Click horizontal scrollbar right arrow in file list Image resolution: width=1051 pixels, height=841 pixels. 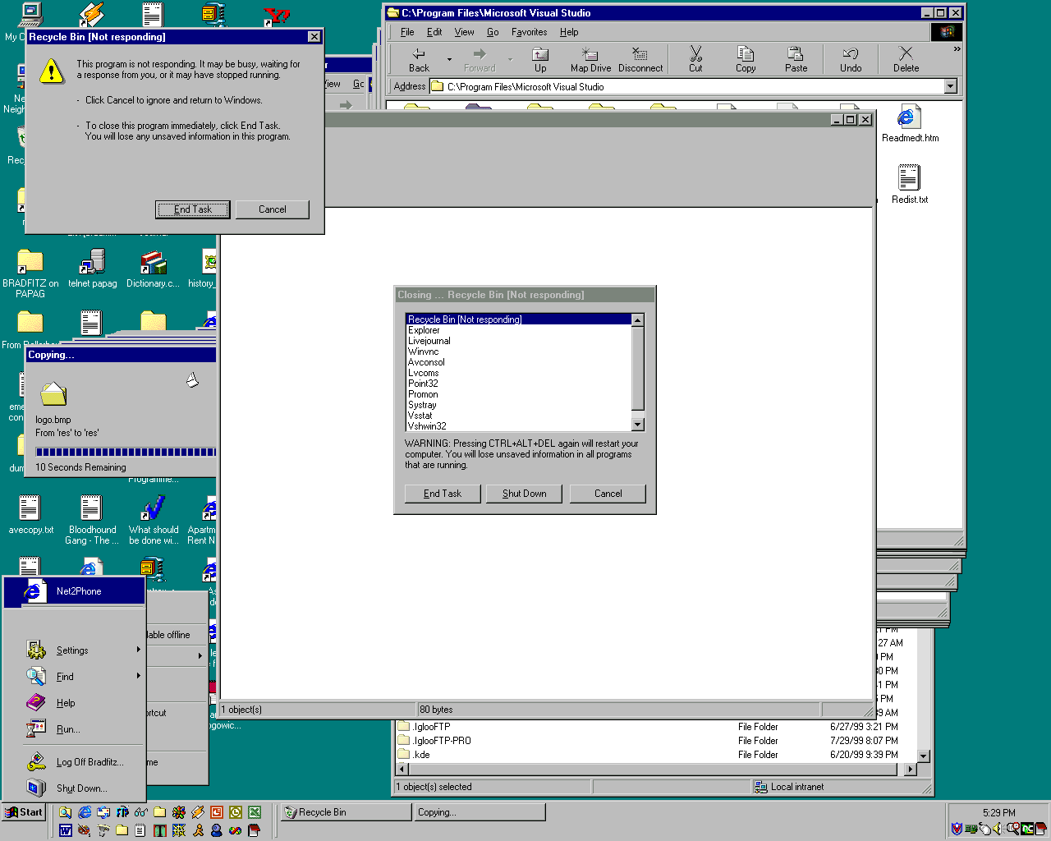(x=910, y=770)
